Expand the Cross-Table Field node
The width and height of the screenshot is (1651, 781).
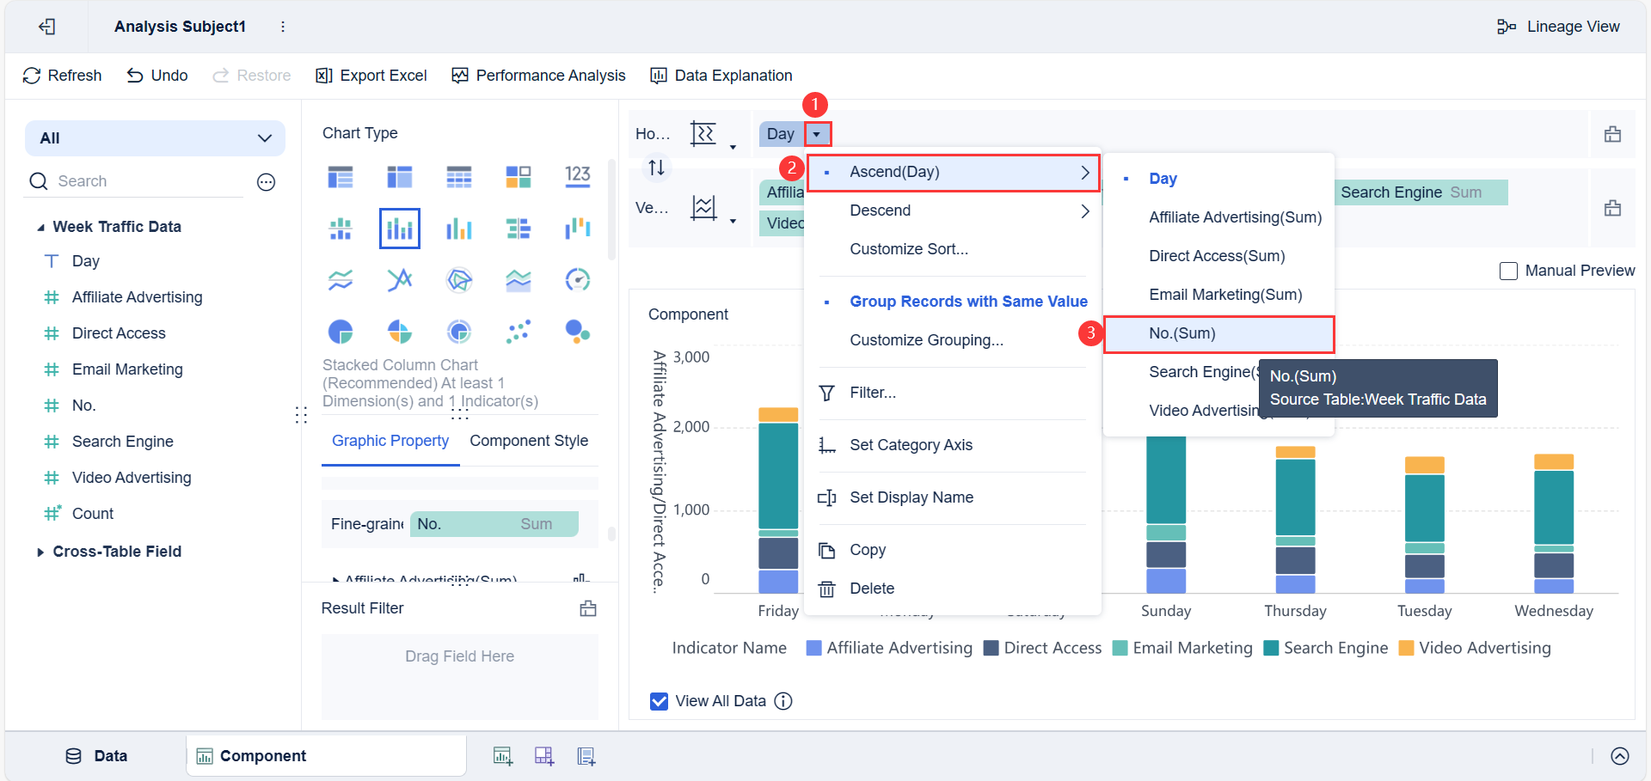(40, 552)
